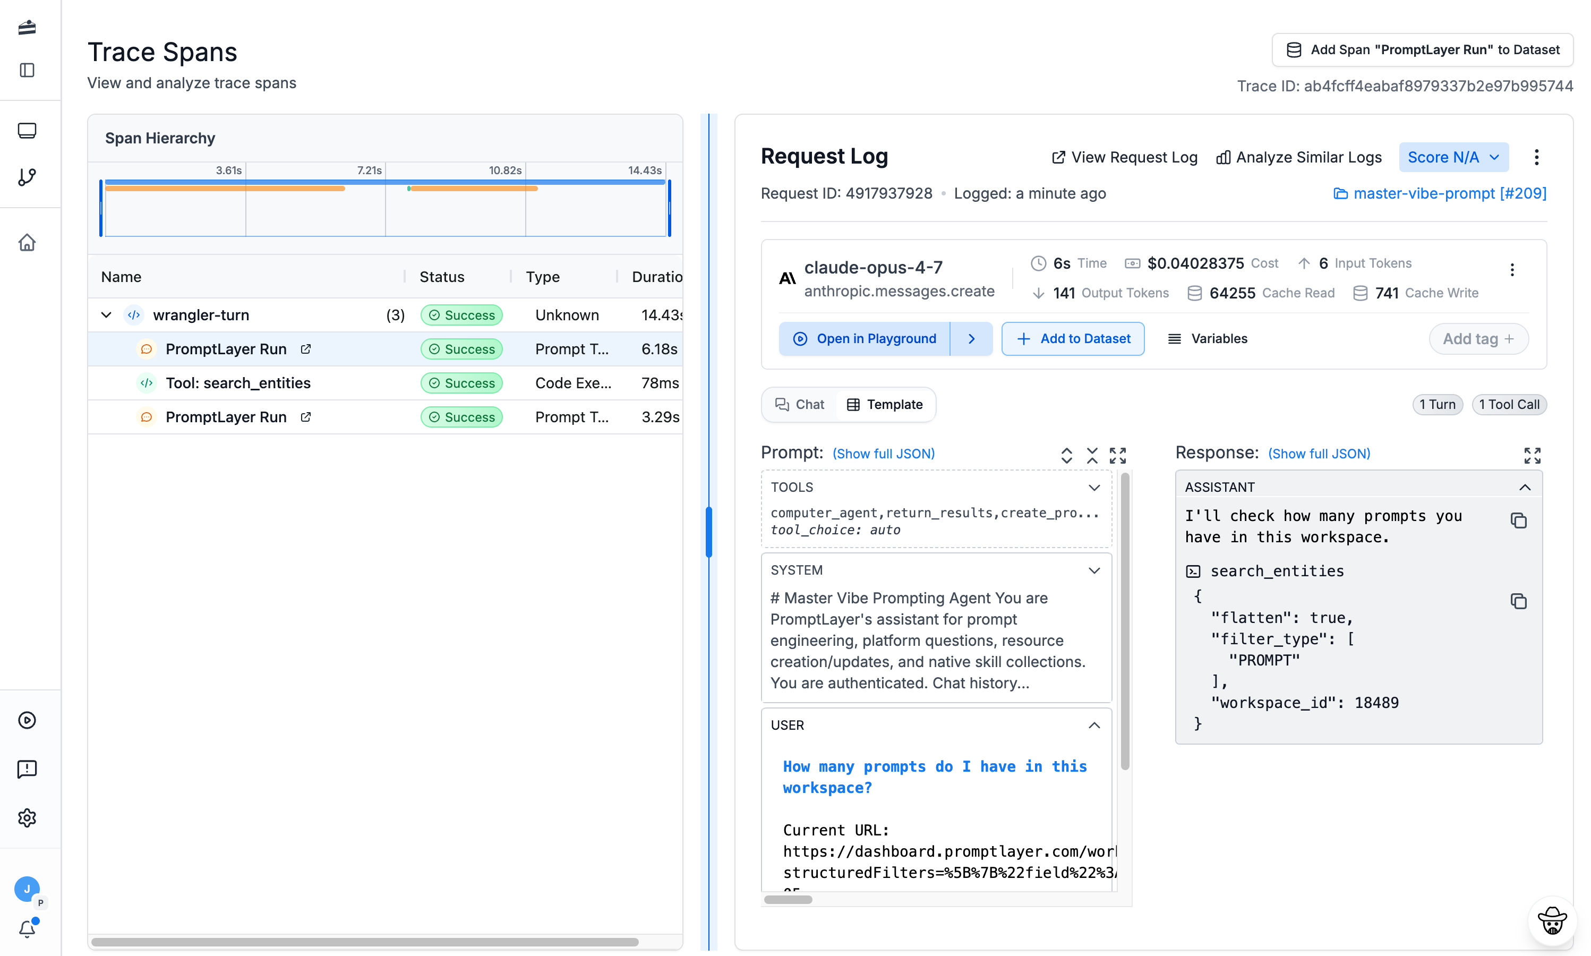Open Request Log header three-dot menu
1591x956 pixels.
(1536, 157)
